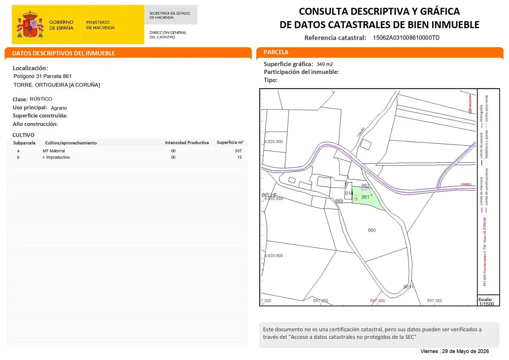Click the "014" label on the map

coord(349,193)
